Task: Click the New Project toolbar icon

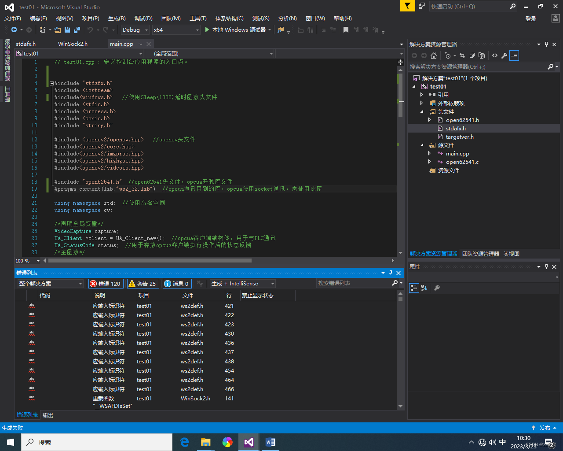Action: point(43,30)
